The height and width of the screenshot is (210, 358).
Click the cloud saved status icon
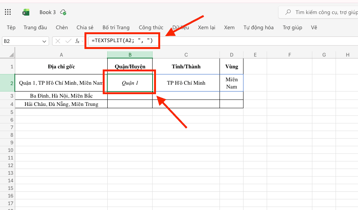[63, 12]
